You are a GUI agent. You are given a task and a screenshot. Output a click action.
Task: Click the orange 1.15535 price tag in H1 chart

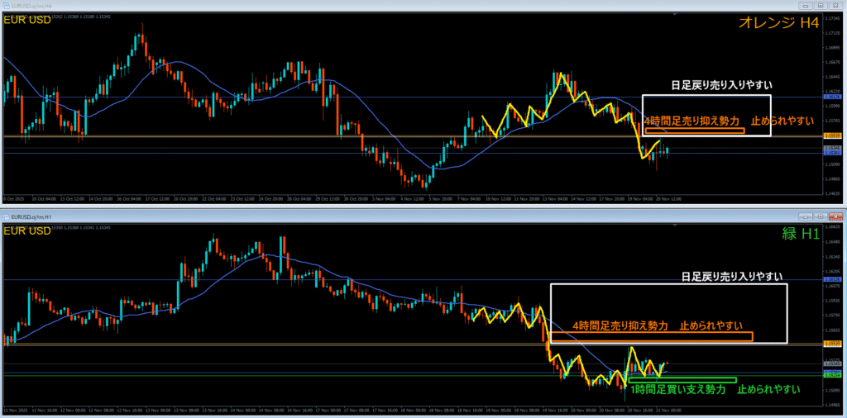[830, 344]
